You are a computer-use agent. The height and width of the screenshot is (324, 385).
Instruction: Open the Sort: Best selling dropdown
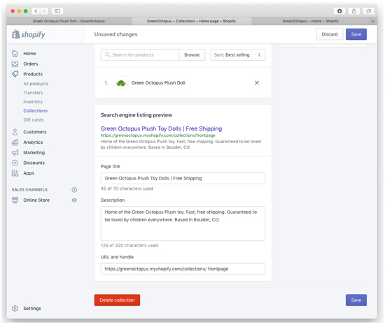click(x=237, y=55)
